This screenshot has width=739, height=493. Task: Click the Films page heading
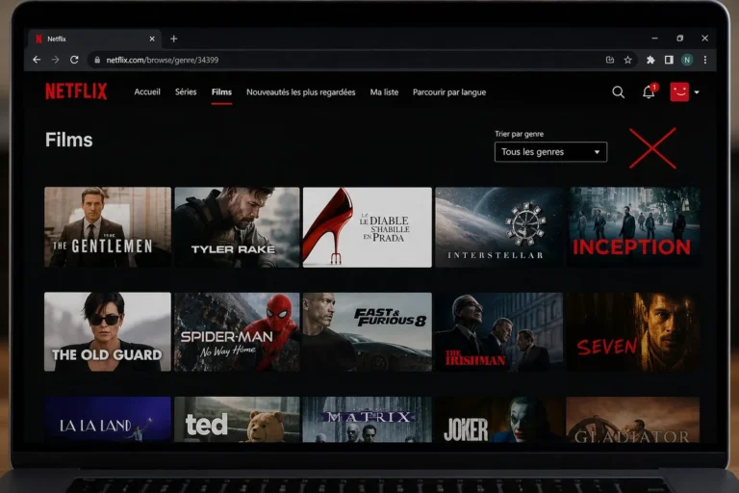[x=69, y=140]
